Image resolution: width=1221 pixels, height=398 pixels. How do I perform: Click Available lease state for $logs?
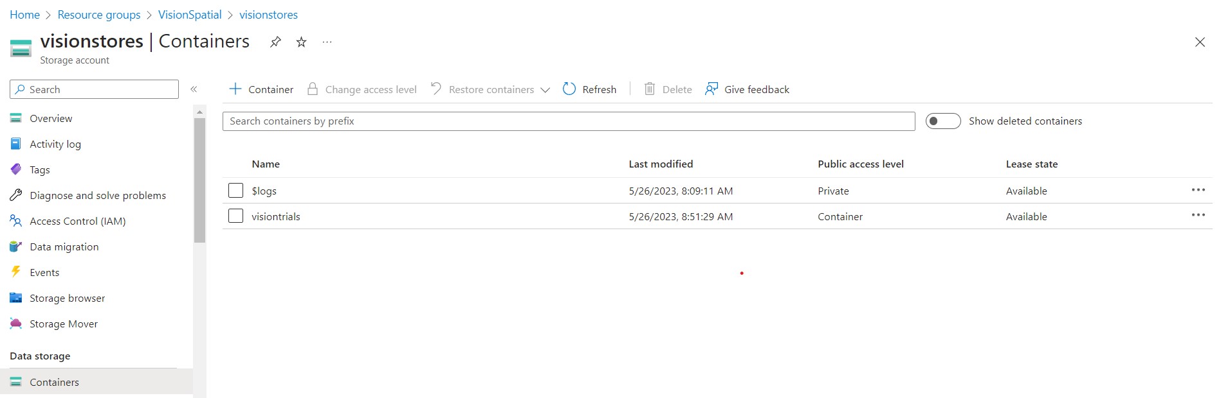[x=1026, y=191]
